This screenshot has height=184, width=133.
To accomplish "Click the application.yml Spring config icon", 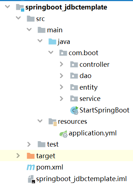I will tap(63, 134).
